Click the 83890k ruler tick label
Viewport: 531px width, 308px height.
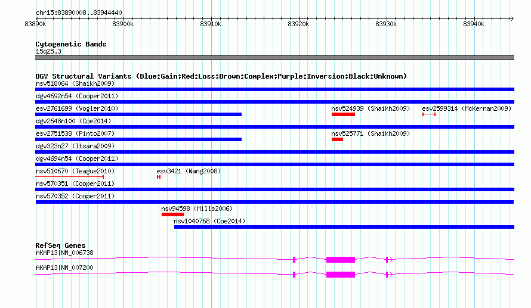[35, 24]
